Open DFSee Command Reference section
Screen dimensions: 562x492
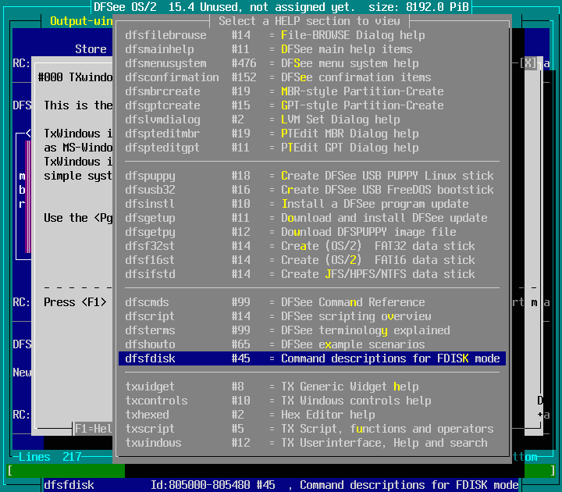point(312,302)
